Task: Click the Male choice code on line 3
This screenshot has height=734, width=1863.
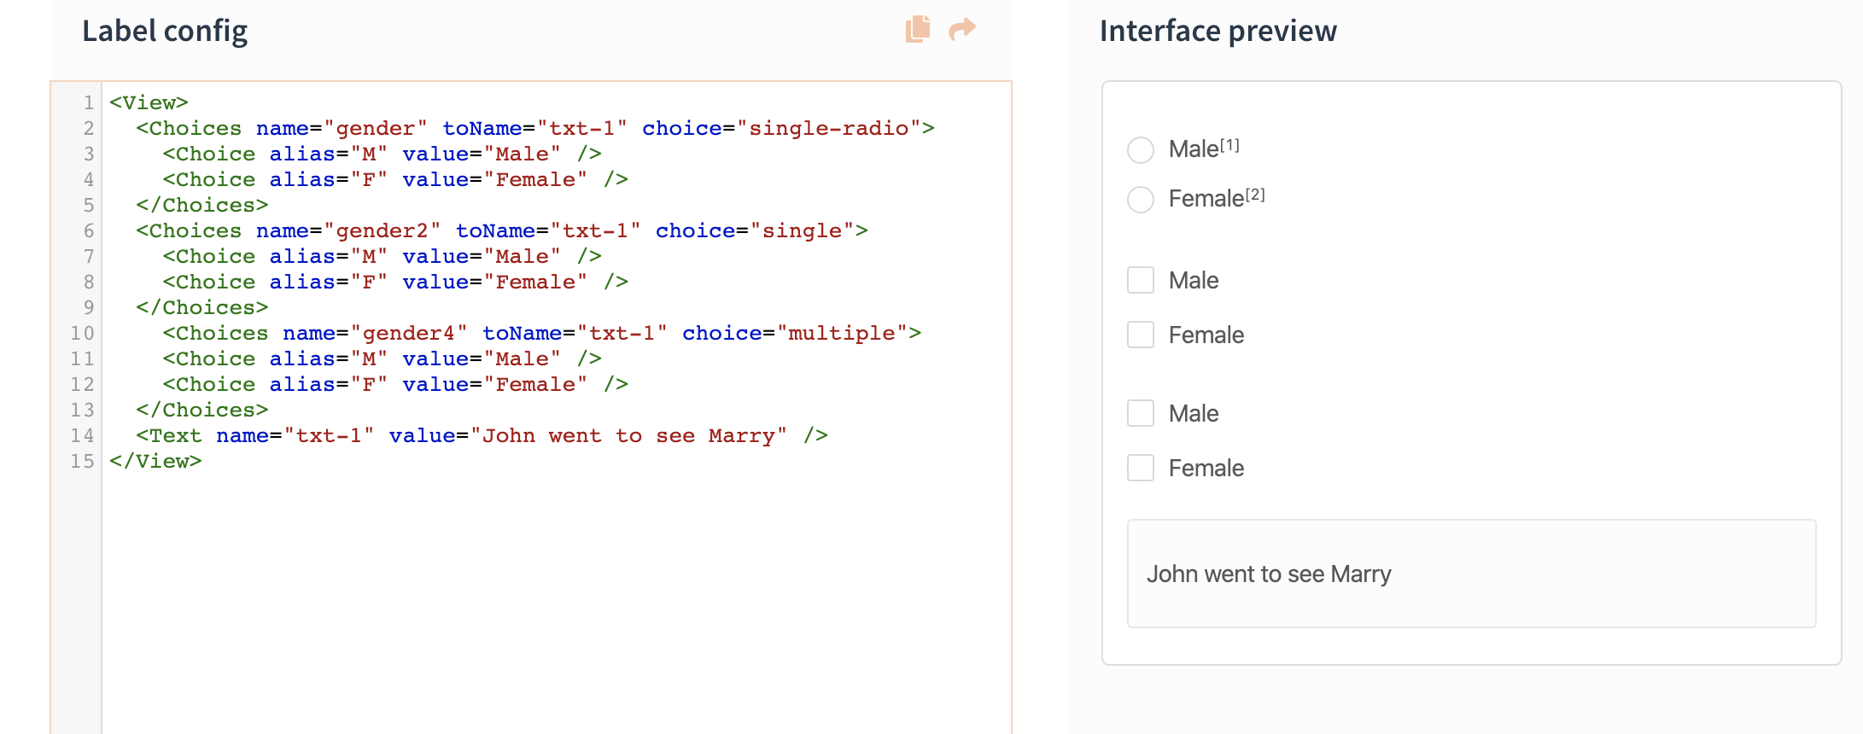Action: [x=383, y=154]
